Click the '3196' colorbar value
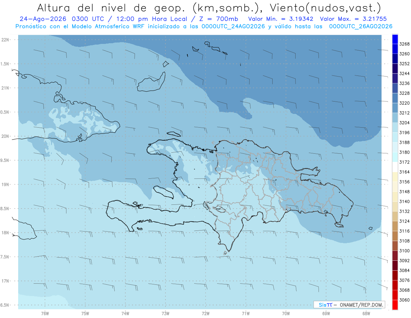Viewport: 411px width, 318px height. pyautogui.click(x=404, y=132)
